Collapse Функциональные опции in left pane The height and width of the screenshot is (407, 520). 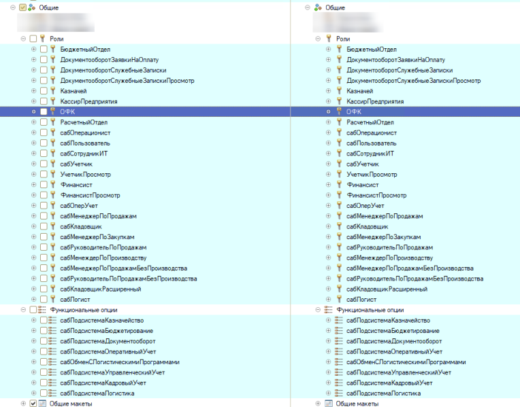[23, 310]
